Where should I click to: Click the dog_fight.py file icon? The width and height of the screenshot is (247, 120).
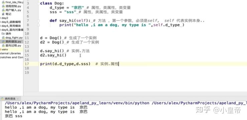(3, 38)
